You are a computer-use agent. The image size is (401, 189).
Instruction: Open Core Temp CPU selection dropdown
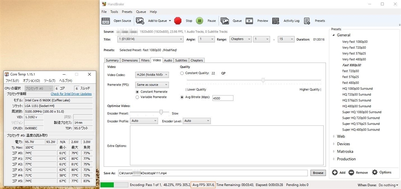click(39, 88)
